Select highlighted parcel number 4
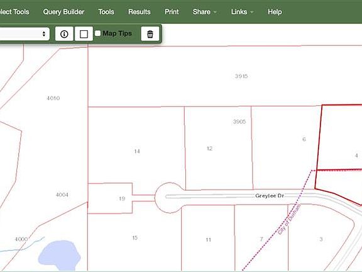This screenshot has width=362, height=272. [x=356, y=156]
